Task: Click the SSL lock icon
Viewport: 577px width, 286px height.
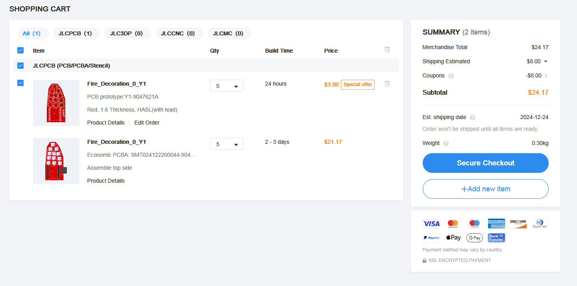Action: [424, 260]
